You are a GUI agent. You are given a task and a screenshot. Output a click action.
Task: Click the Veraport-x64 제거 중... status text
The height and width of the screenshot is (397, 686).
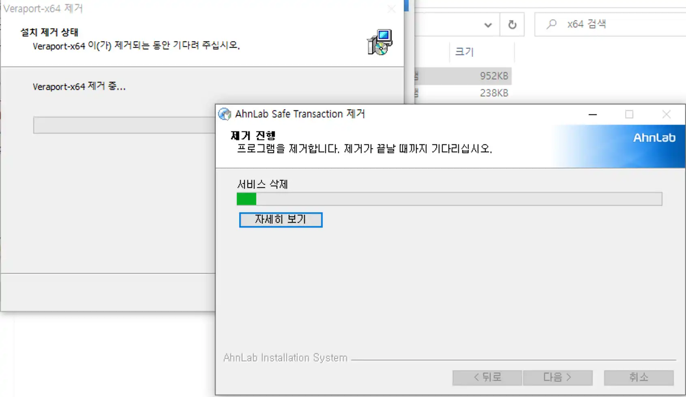79,86
